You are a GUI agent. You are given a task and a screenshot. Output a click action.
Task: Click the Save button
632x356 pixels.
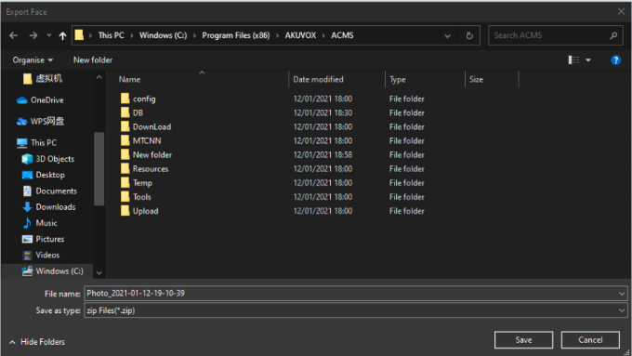pos(523,340)
